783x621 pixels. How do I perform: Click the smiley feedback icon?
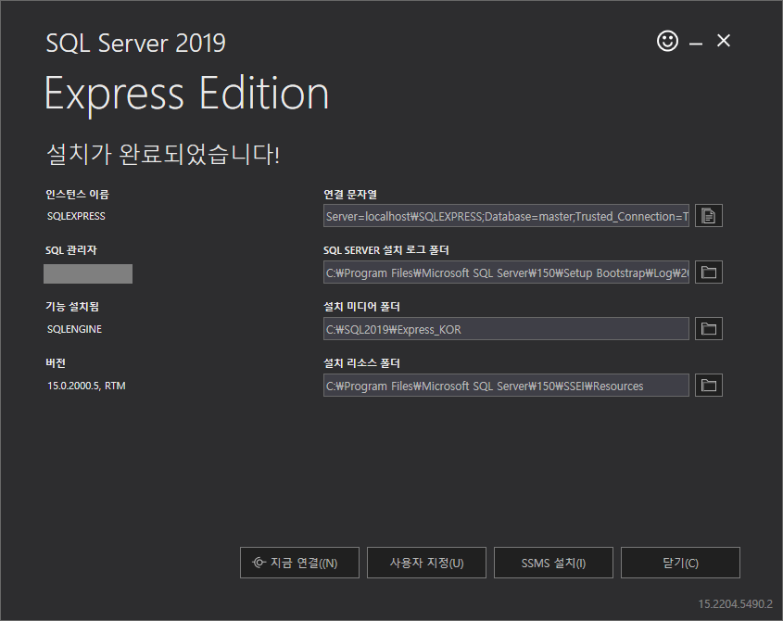pyautogui.click(x=667, y=41)
